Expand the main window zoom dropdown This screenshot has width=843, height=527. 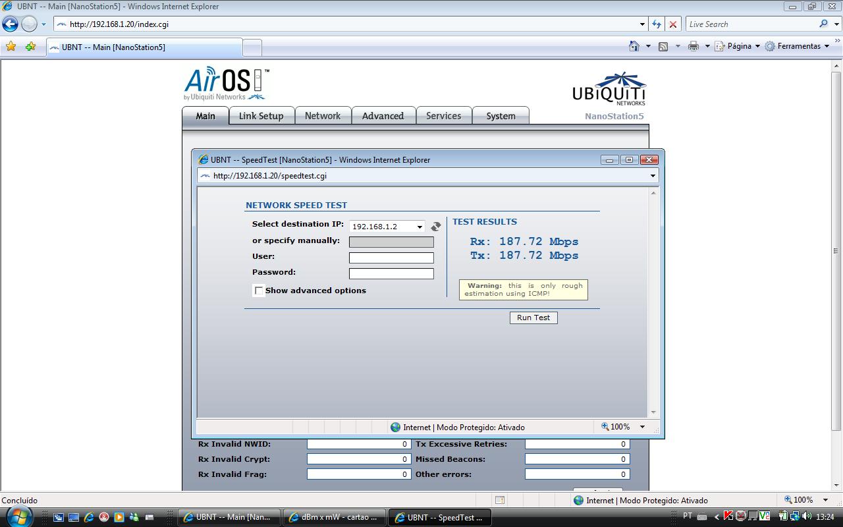(x=825, y=500)
